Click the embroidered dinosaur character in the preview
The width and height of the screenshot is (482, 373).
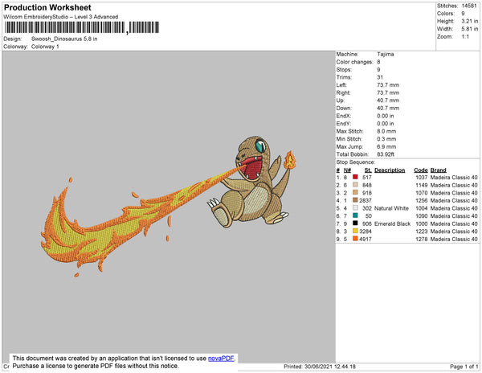tap(252, 181)
